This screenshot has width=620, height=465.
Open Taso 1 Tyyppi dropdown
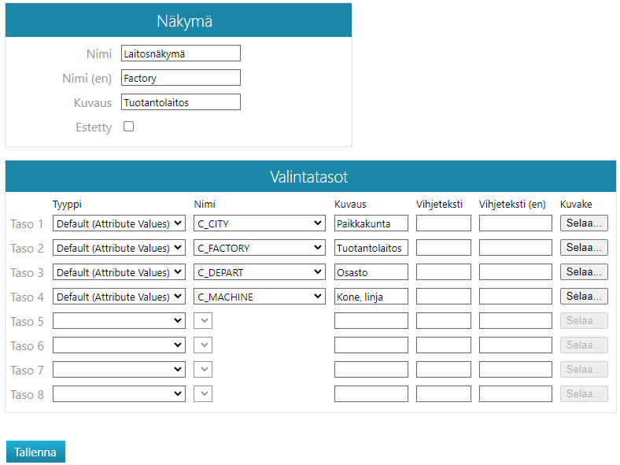pyautogui.click(x=119, y=223)
